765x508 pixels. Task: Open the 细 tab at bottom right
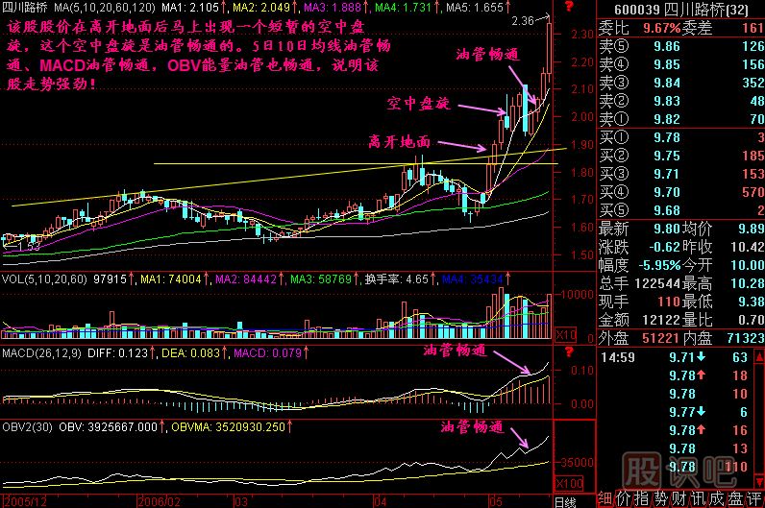pos(605,499)
